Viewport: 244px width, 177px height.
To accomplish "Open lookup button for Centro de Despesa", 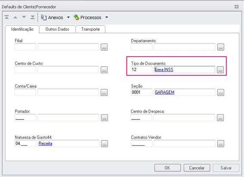I will point(220,118).
